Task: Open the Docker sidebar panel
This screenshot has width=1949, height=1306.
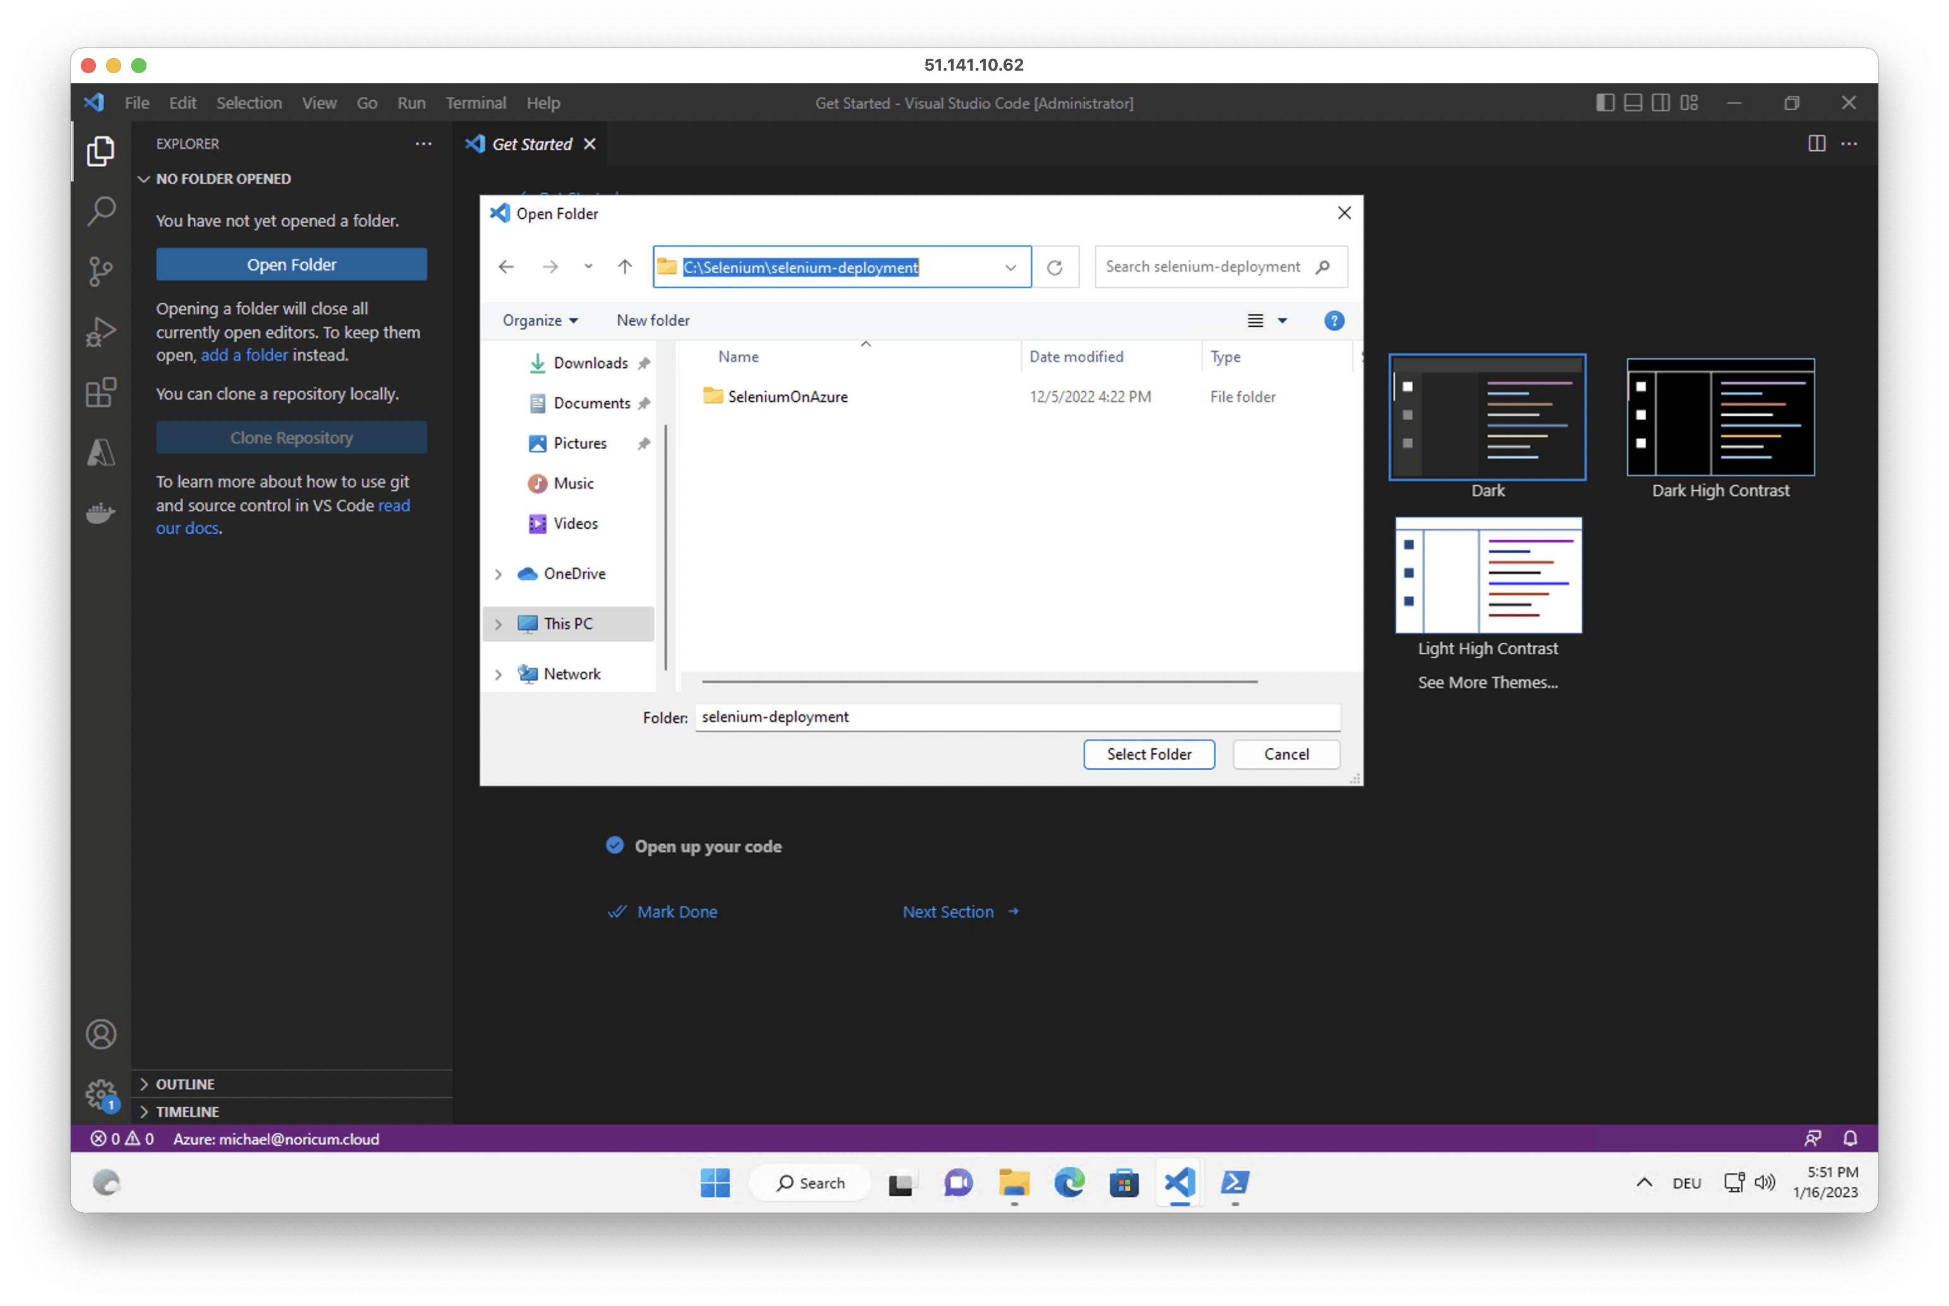Action: point(101,512)
